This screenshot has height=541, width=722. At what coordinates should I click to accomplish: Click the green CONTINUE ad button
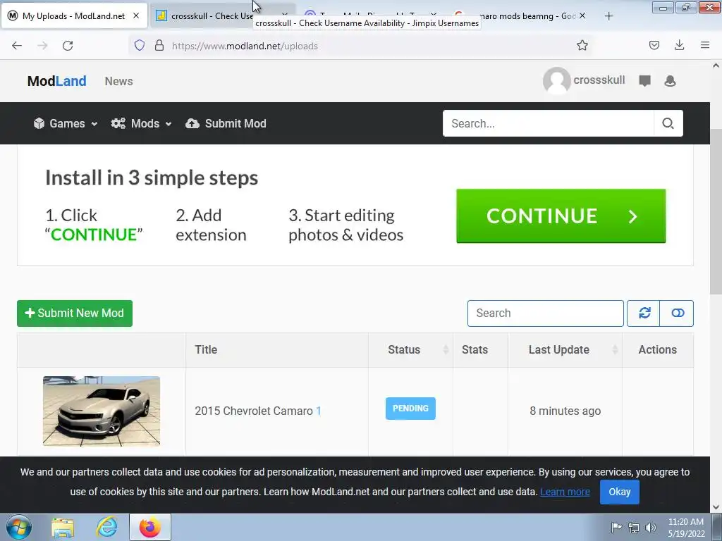tap(561, 216)
